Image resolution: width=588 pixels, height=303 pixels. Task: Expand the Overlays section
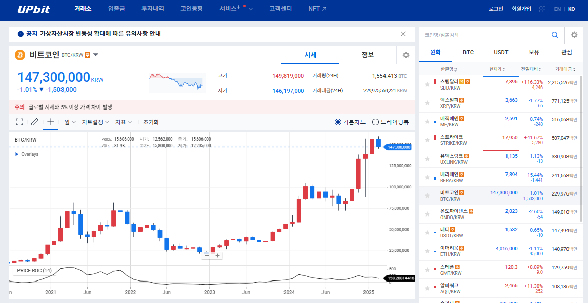(27, 154)
